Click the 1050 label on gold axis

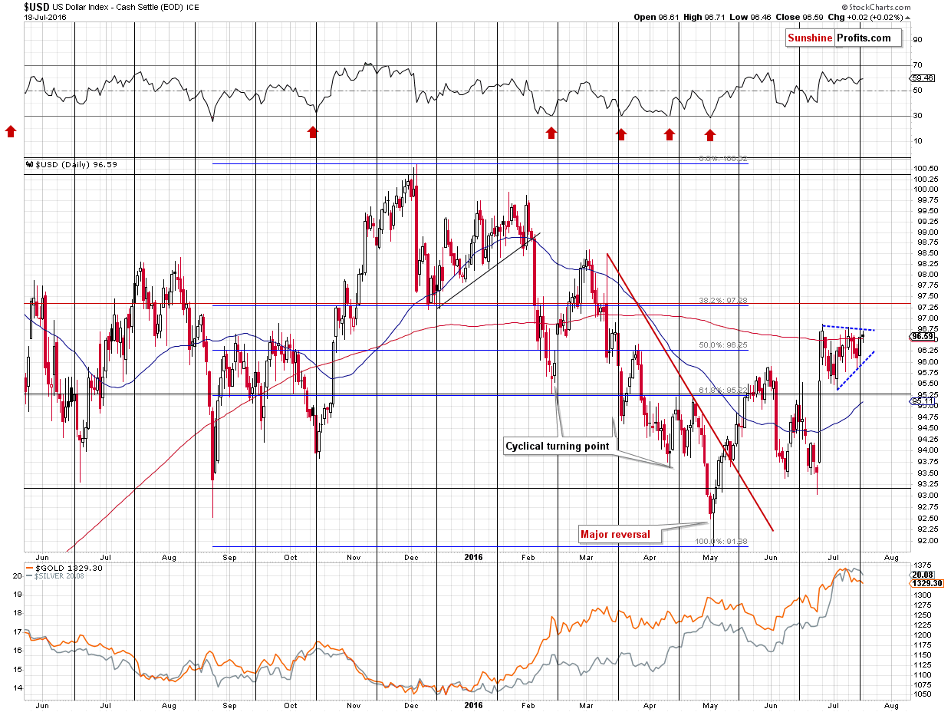point(923,694)
